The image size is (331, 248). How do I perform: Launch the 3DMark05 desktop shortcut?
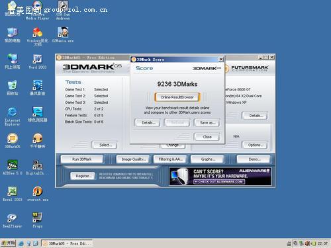click(13, 141)
